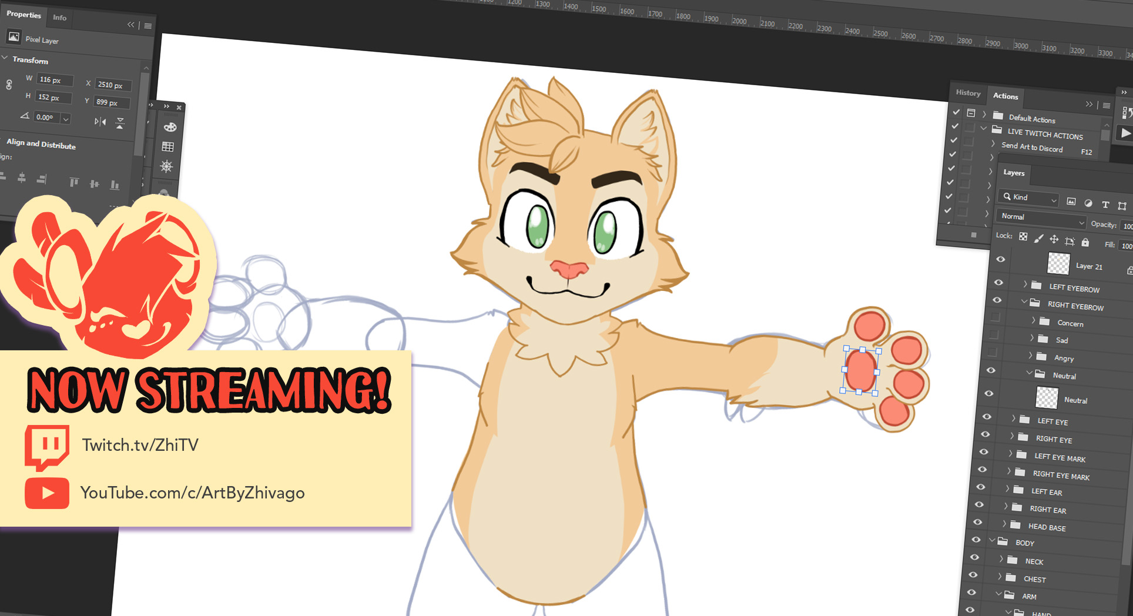Collapse the Properties panel with double arrows
Screen dimensions: 1133x616
[x=131, y=25]
